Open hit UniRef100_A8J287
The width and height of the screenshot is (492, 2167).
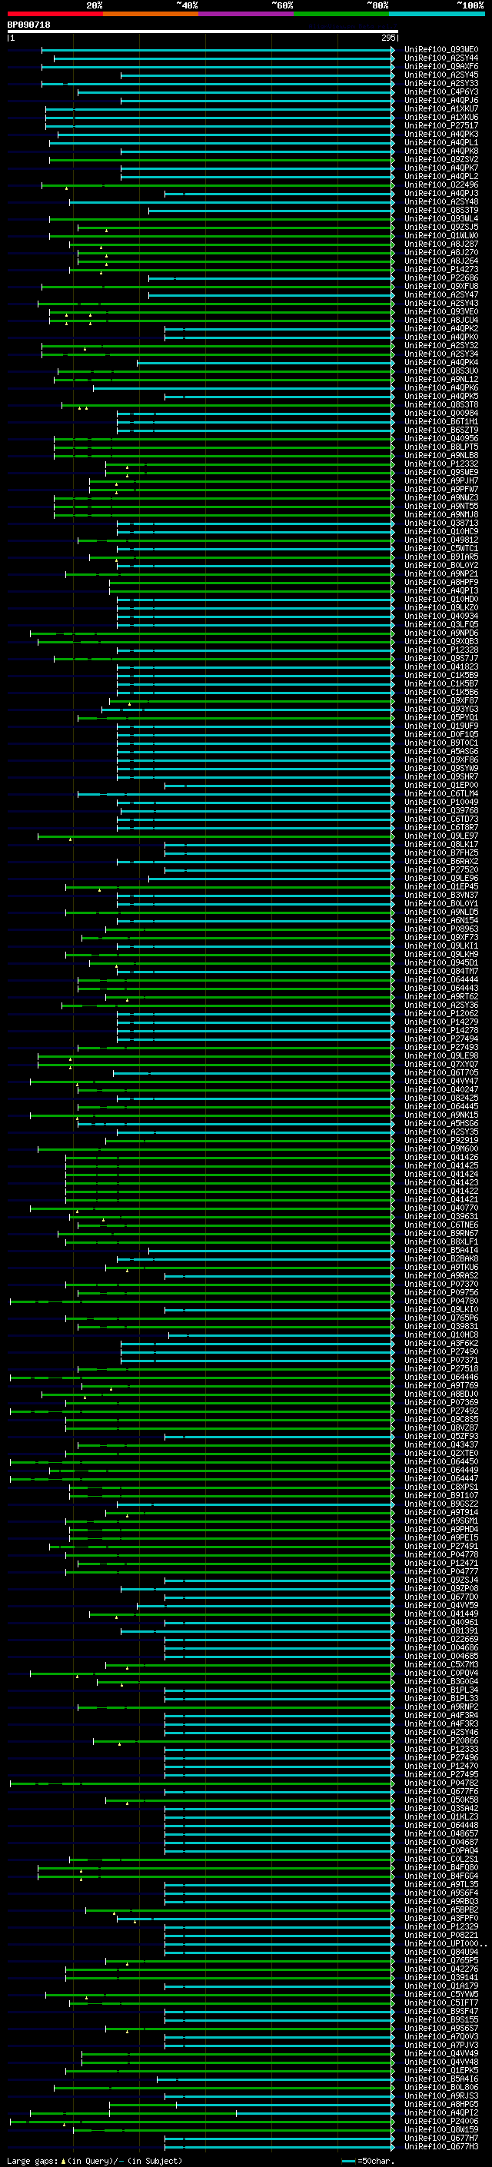[x=441, y=244]
